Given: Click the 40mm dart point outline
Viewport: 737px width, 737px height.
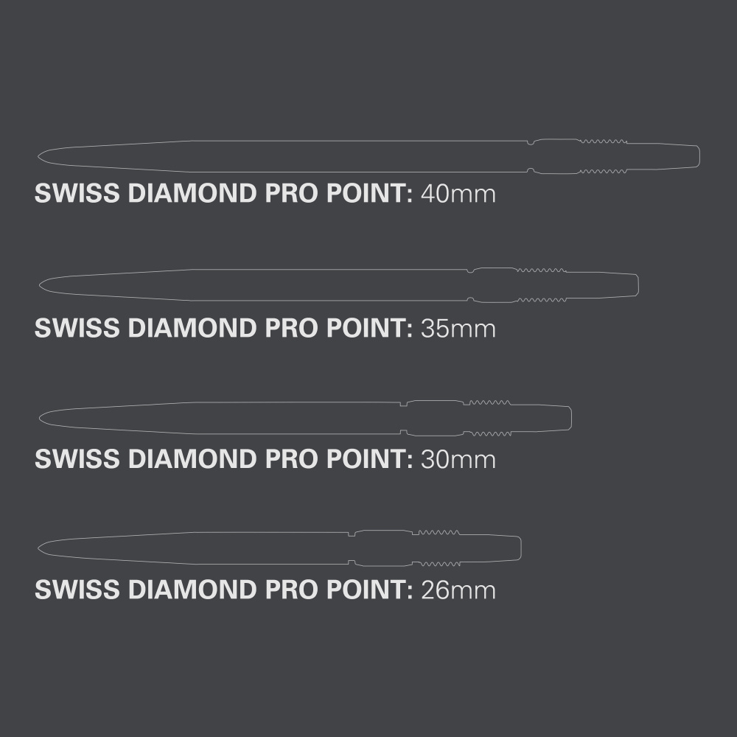Looking at the screenshot, I should tap(295, 156).
